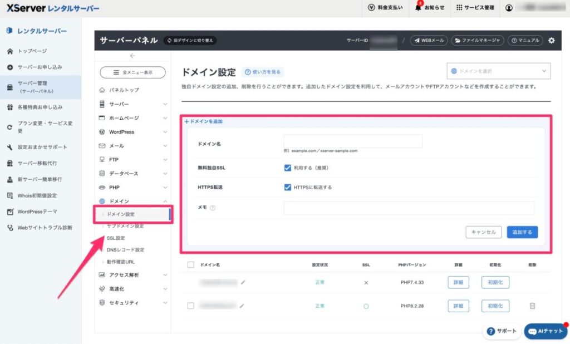Click the settings gear icon in server panel header
Screen dimensions: 570x344
pos(551,41)
